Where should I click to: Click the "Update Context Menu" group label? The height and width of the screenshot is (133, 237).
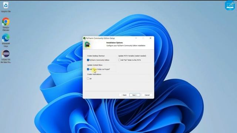pos(95,65)
